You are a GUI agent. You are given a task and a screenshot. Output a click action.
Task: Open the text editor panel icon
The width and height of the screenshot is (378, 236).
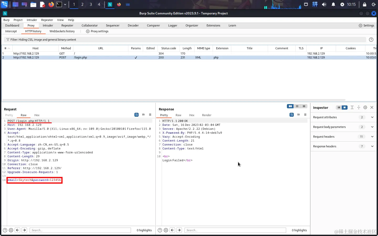click(42, 4)
